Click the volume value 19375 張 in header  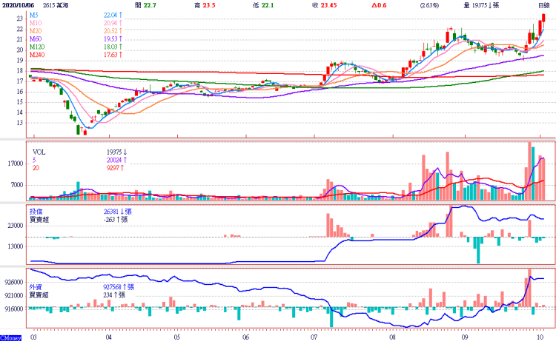tap(494, 4)
